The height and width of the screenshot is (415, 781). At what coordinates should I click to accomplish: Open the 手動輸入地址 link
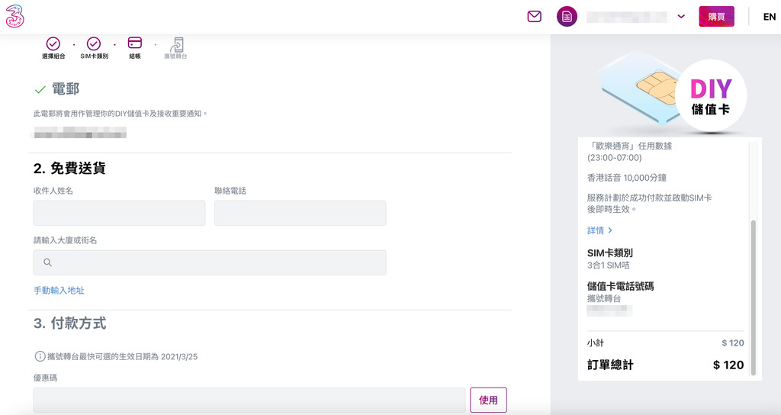pos(59,291)
